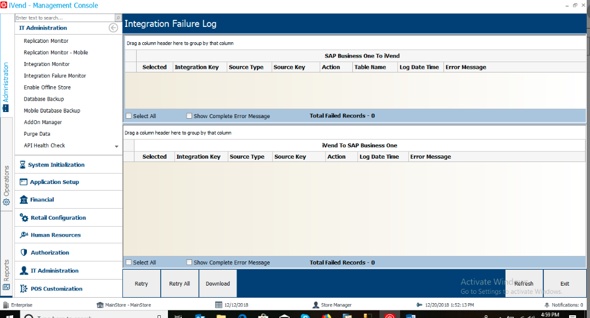Open Authorization via its shield icon
The image size is (590, 318).
point(24,253)
